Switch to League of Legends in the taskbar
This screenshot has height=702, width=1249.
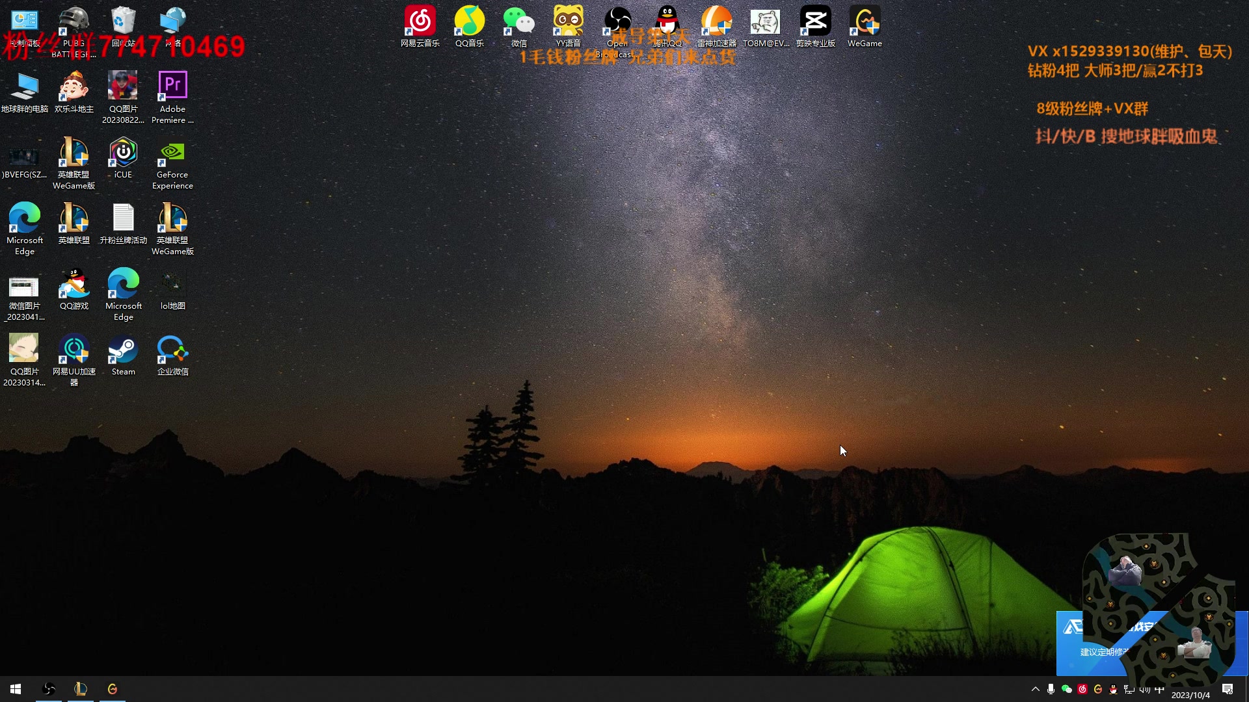click(x=81, y=689)
